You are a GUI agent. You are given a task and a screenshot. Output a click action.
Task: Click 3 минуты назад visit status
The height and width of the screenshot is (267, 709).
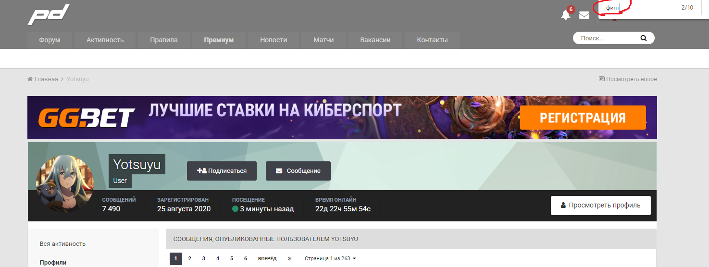click(x=263, y=209)
